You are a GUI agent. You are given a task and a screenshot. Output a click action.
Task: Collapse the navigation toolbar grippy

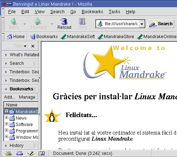pos(3,24)
